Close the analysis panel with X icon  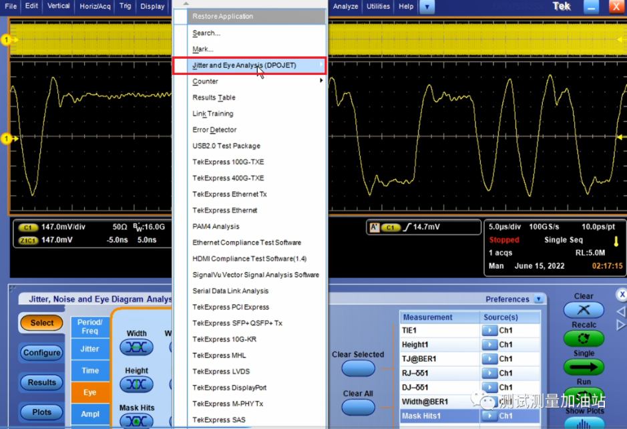click(621, 294)
